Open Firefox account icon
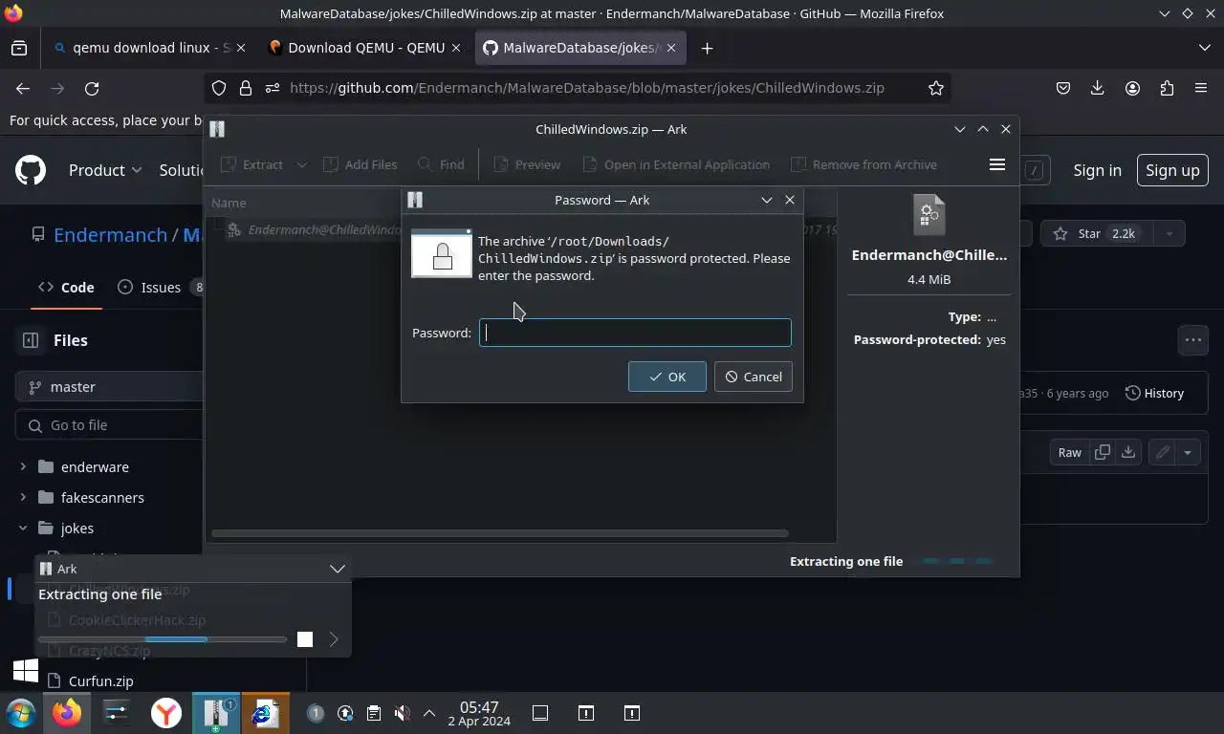 click(1132, 88)
